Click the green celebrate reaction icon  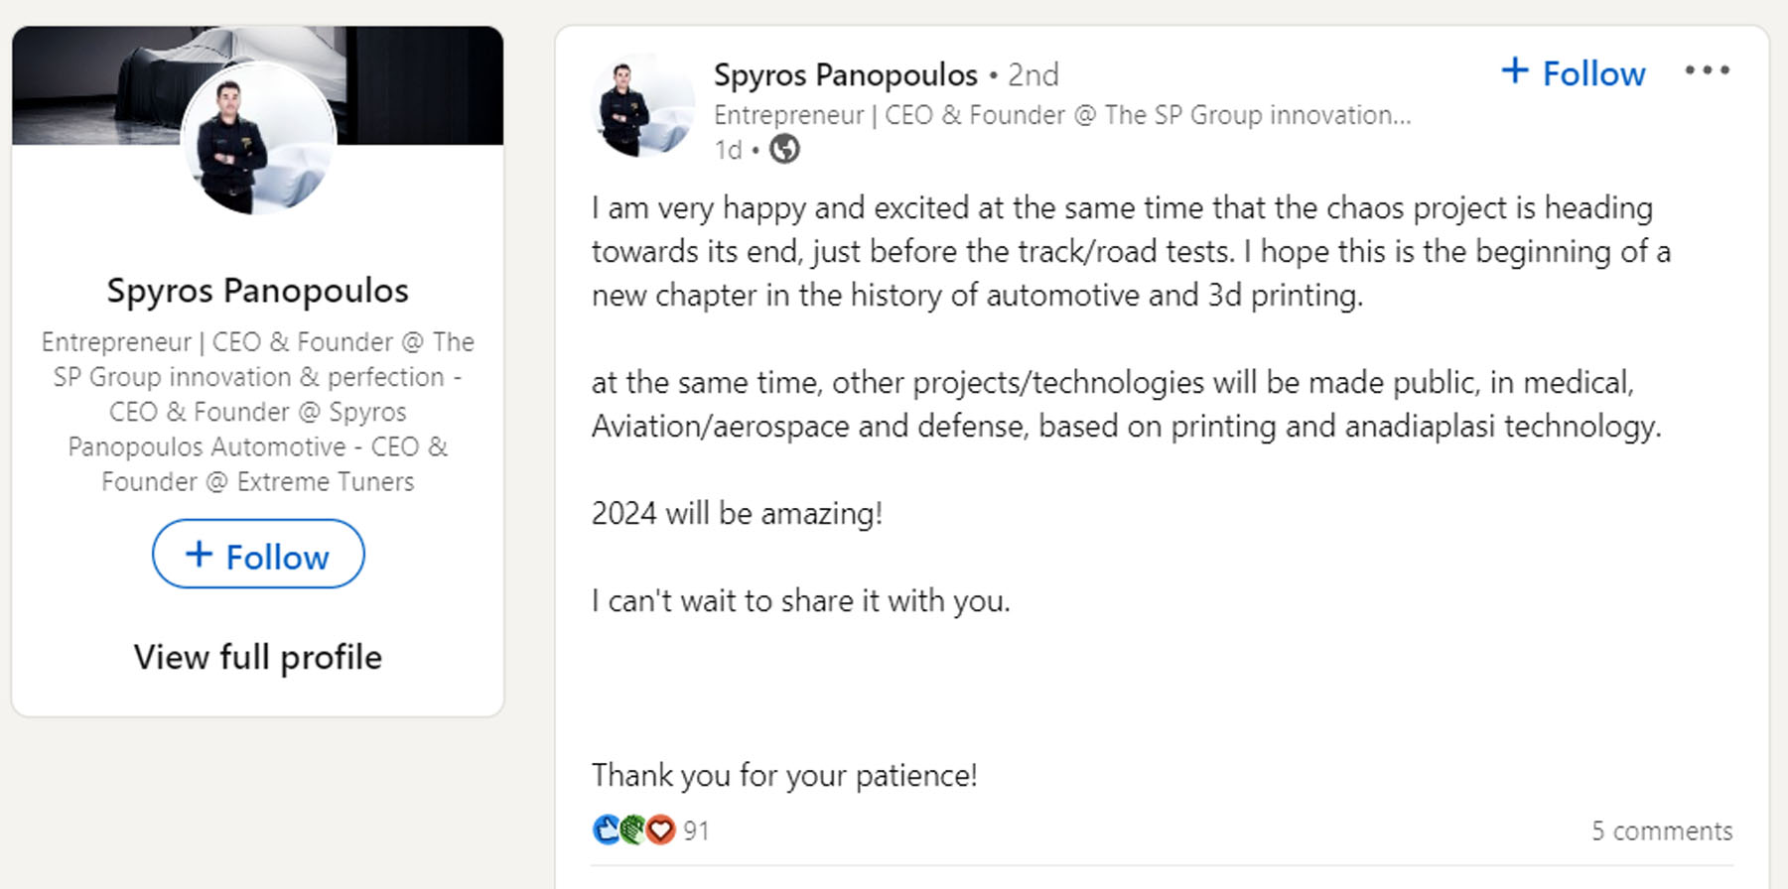[632, 829]
